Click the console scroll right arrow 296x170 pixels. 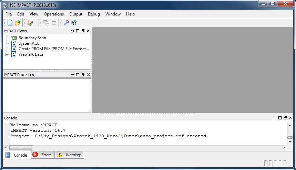click(284, 148)
